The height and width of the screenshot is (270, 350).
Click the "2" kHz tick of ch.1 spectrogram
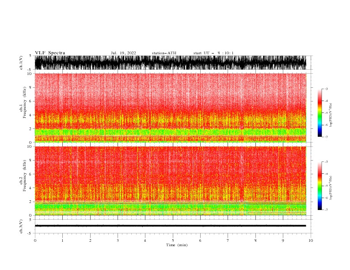pyautogui.click(x=30, y=128)
